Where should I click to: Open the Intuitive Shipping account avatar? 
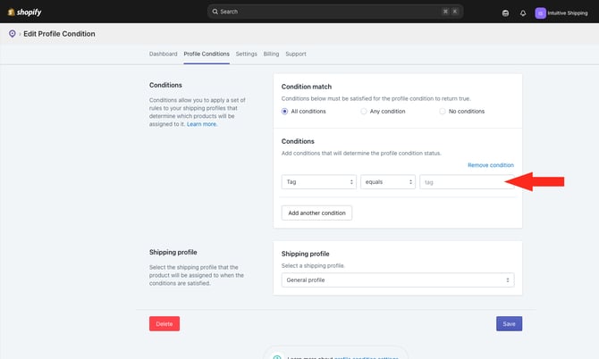coord(540,13)
